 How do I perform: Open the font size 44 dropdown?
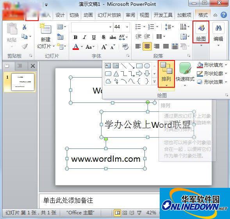[x=127, y=27]
